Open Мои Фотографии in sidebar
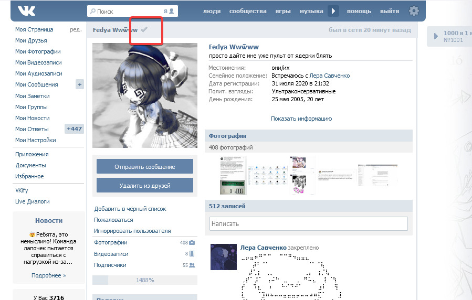472x300 pixels. pyautogui.click(x=38, y=52)
